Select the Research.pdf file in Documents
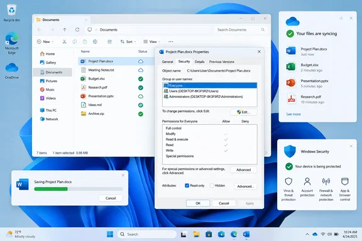The width and height of the screenshot is (362, 241). pyautogui.click(x=116, y=87)
